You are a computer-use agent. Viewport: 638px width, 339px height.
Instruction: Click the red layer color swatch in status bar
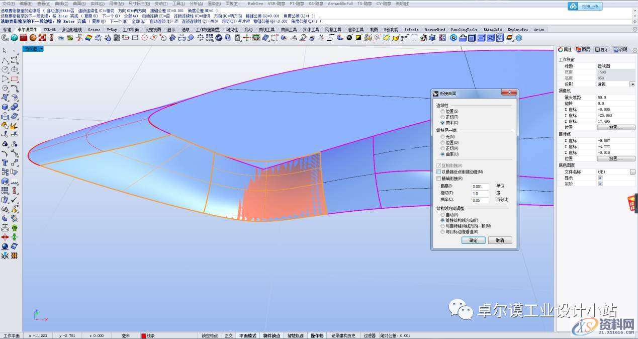[x=144, y=335]
